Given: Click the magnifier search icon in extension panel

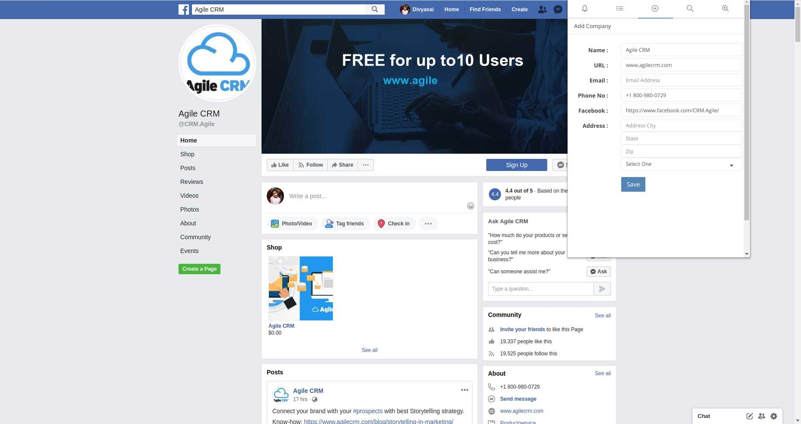Looking at the screenshot, I should coord(690,9).
